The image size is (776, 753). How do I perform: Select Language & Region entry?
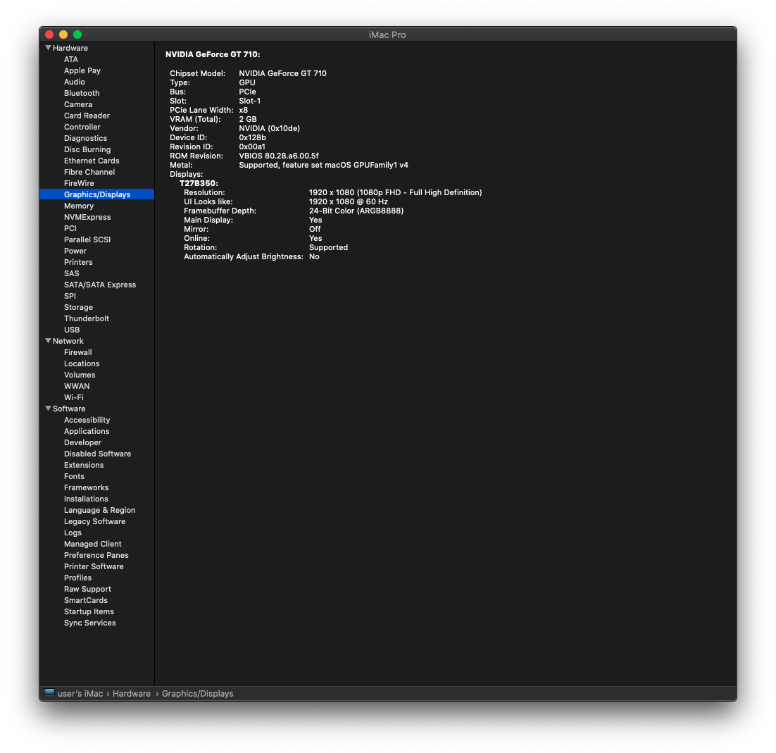99,511
